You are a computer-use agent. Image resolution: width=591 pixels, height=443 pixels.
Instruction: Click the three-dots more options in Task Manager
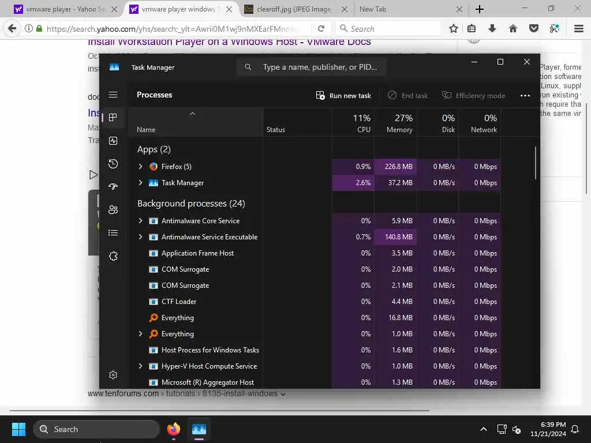[525, 96]
